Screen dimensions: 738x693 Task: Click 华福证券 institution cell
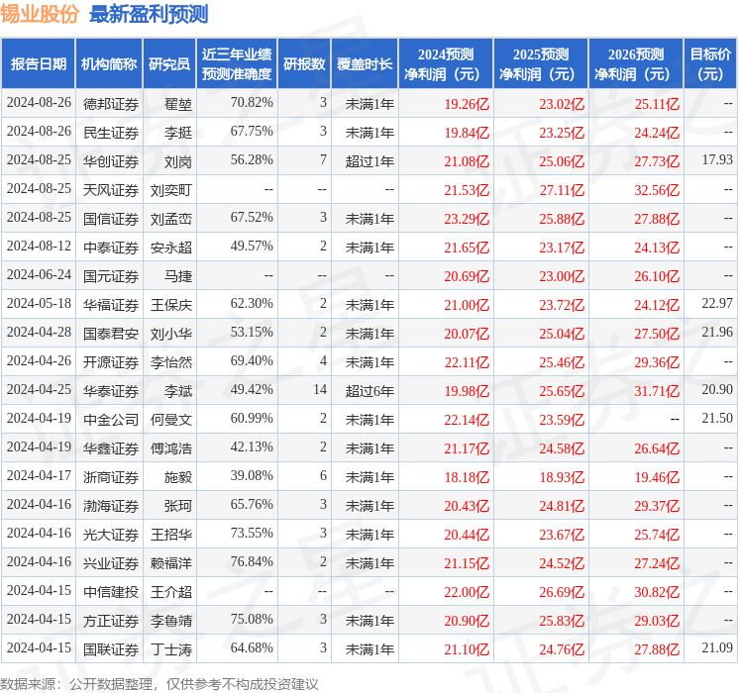coord(111,304)
